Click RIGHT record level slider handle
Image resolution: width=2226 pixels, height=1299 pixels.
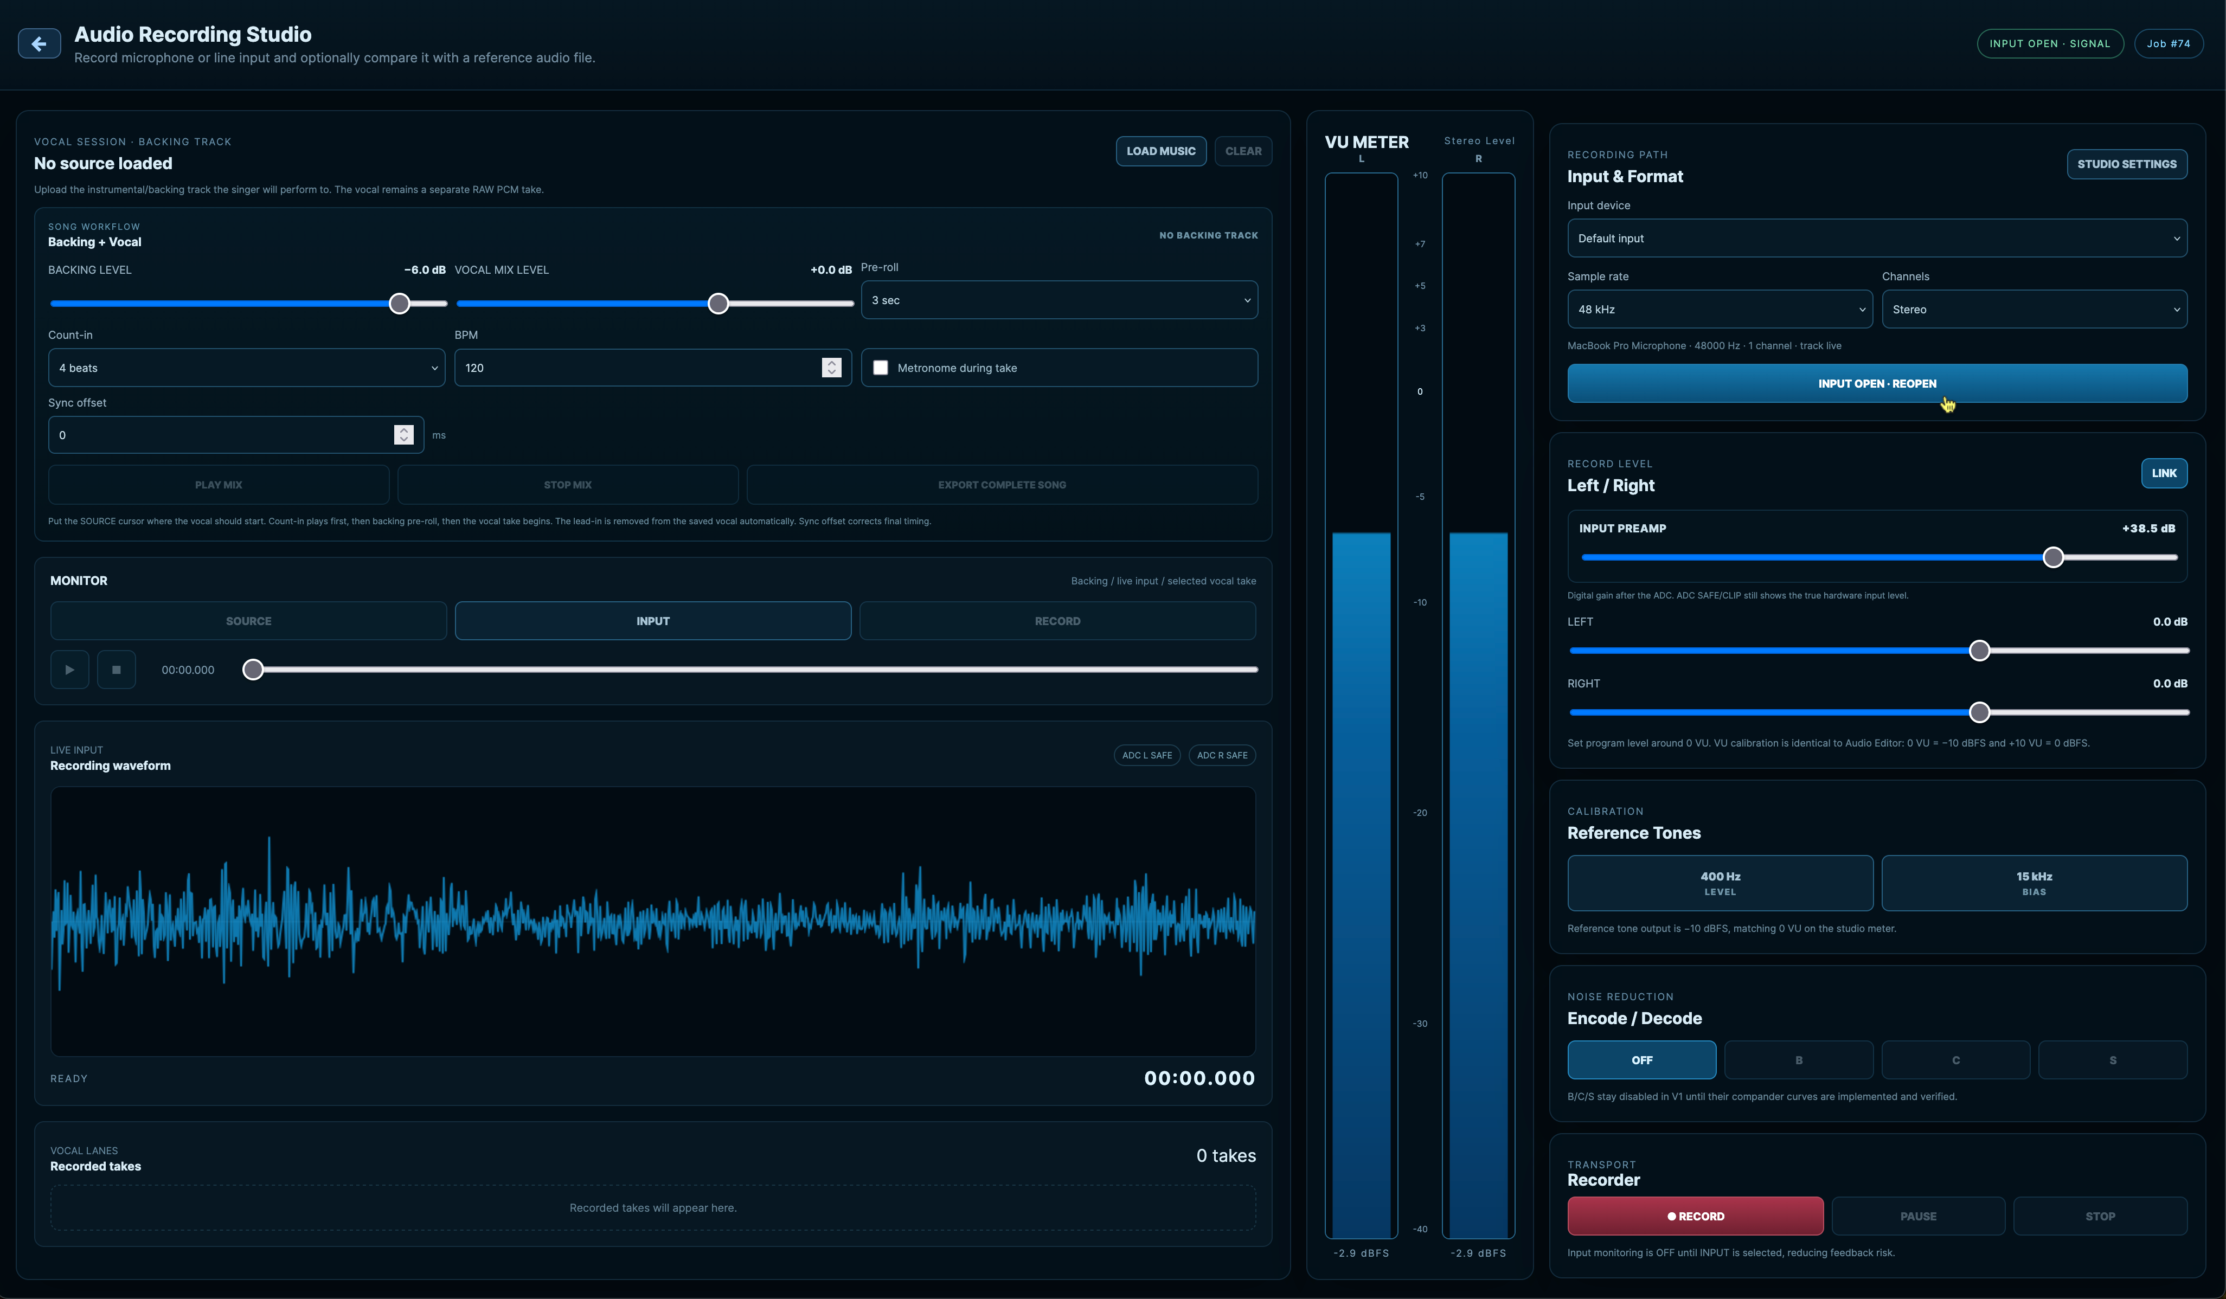pos(1980,712)
